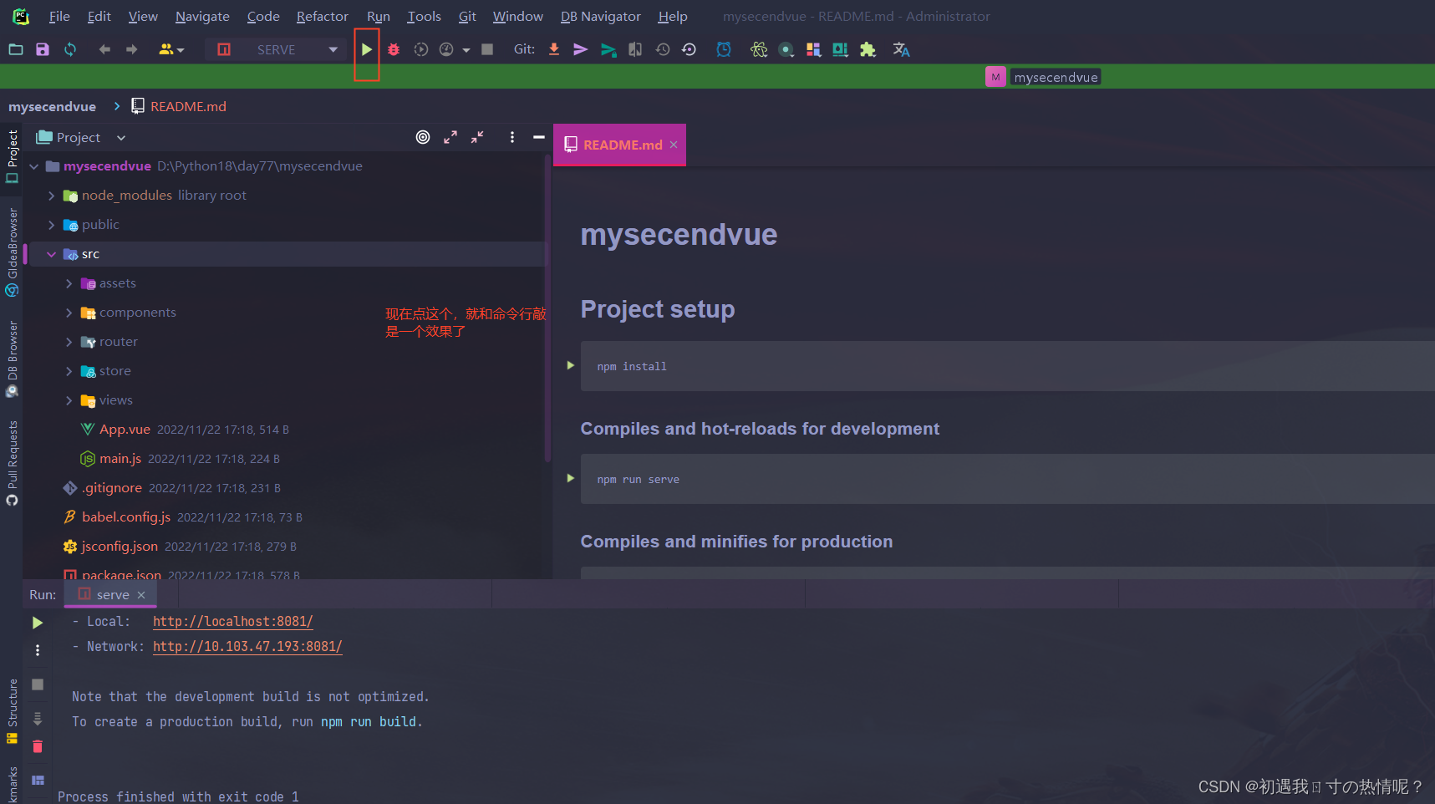Start debugging with the bug icon
The image size is (1435, 804).
pyautogui.click(x=394, y=50)
